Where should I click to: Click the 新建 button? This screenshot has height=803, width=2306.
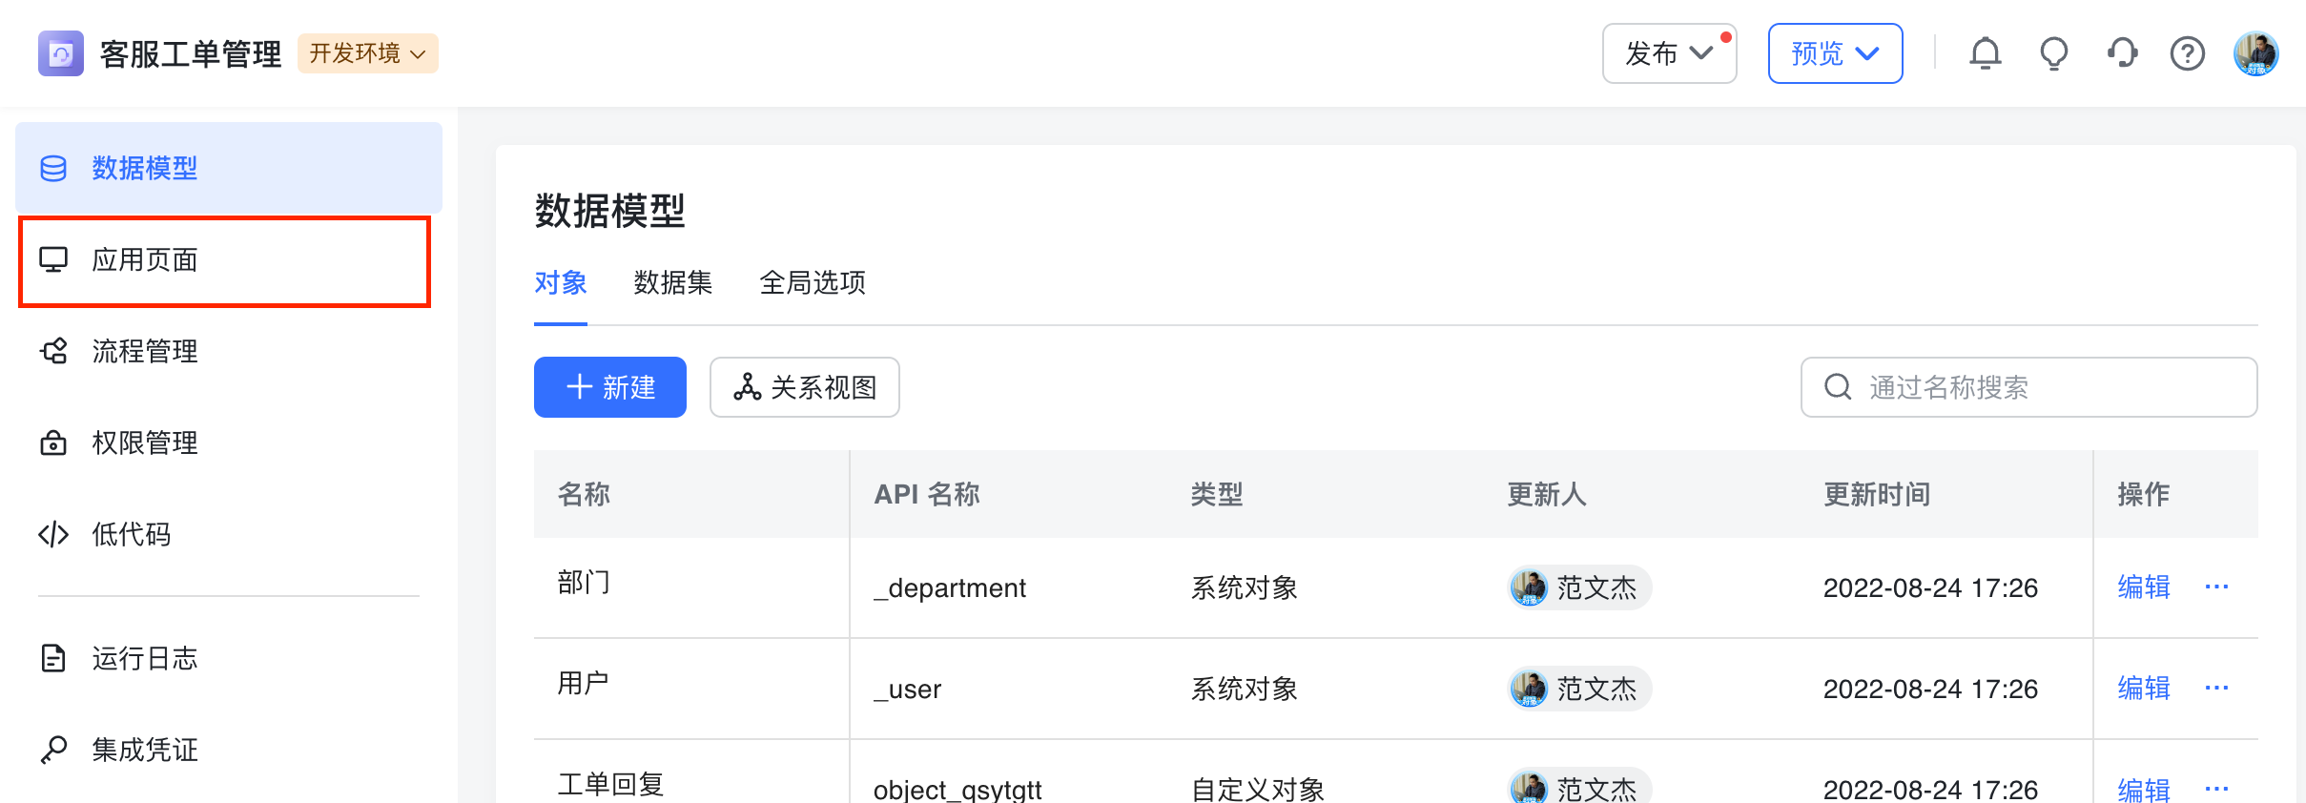tap(609, 387)
